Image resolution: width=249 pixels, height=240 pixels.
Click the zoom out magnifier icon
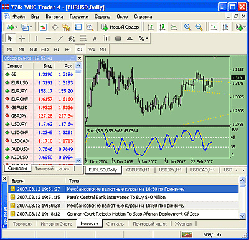click(x=199, y=27)
